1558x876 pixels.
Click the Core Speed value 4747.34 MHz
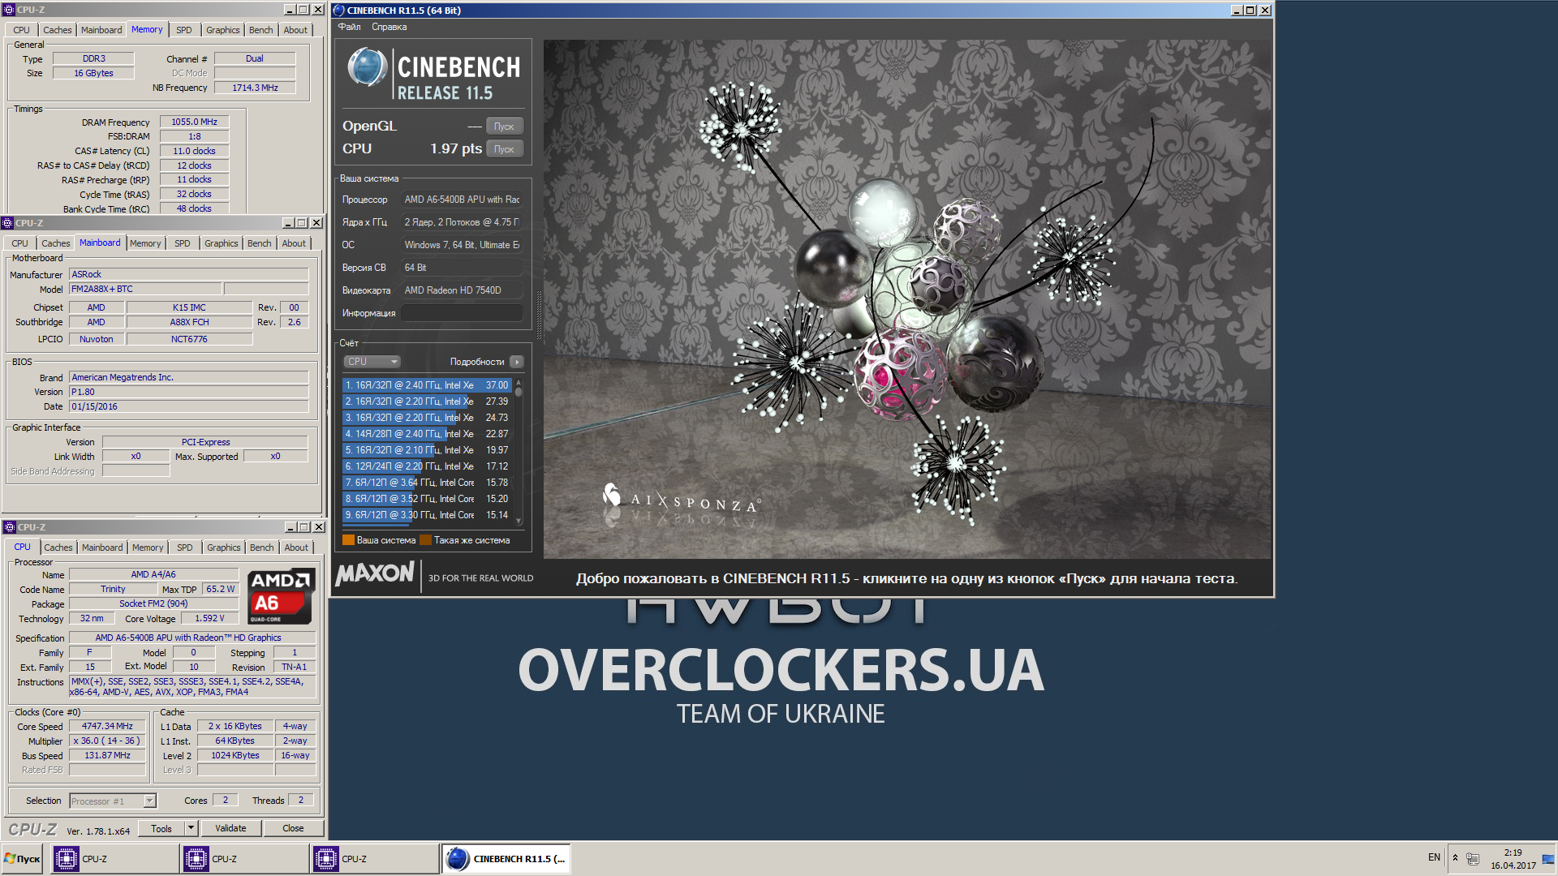[x=107, y=726]
